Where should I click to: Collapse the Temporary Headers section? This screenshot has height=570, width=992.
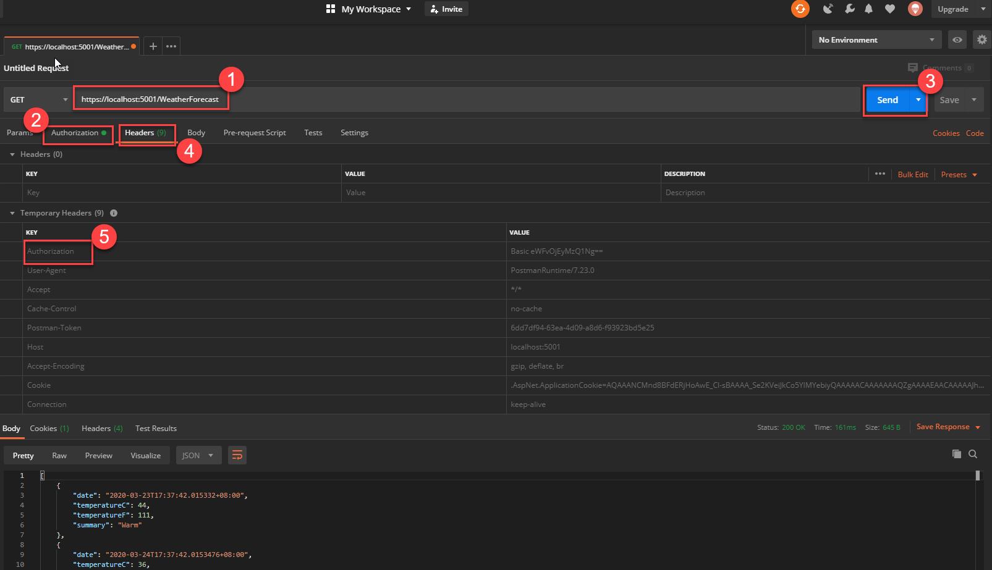(x=12, y=212)
